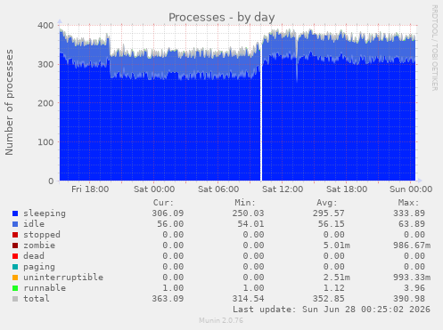Click the total legend color swatch
The image size is (443, 330).
15,299
